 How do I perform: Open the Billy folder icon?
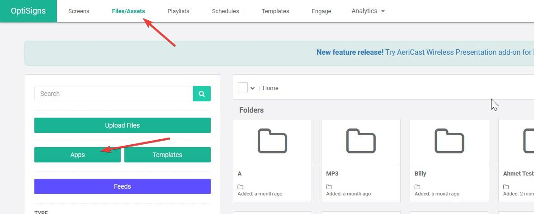449,141
